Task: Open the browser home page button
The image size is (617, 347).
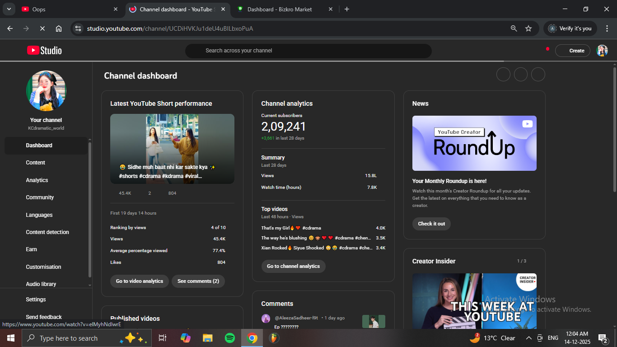Action: click(59, 28)
